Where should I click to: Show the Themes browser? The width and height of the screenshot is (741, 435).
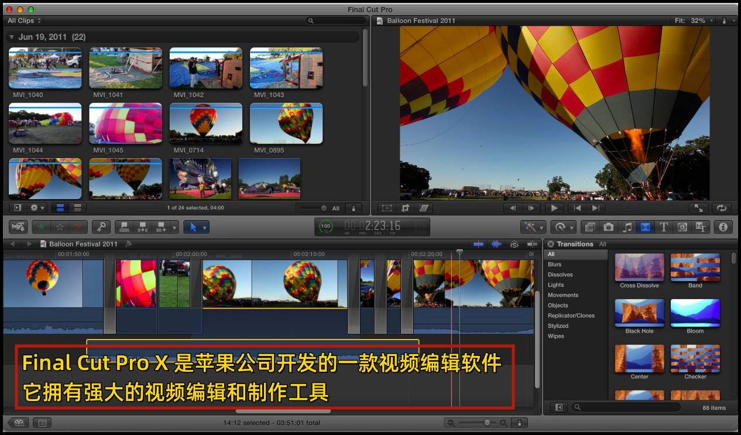(x=701, y=227)
